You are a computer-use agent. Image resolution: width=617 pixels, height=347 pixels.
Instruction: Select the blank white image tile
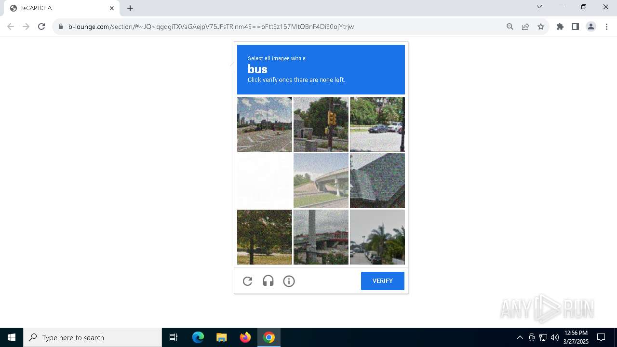(265, 181)
